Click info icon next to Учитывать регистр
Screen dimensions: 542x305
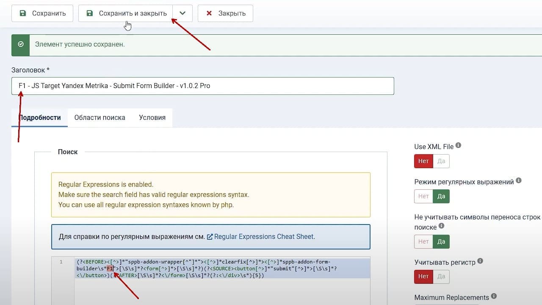point(480,261)
